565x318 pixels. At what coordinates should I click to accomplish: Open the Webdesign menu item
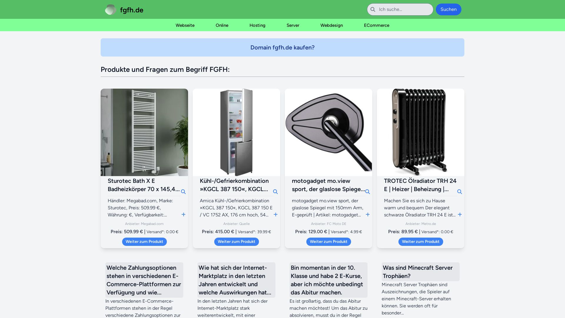pos(331,25)
